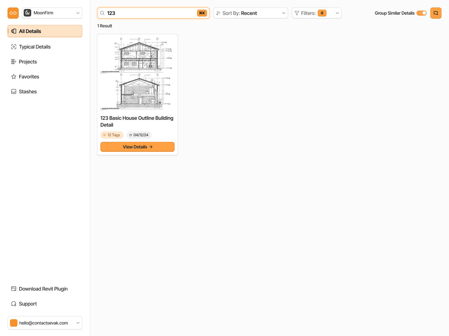This screenshot has height=336, width=449.
Task: Open the Sort By Recent dropdown
Action: coord(251,13)
